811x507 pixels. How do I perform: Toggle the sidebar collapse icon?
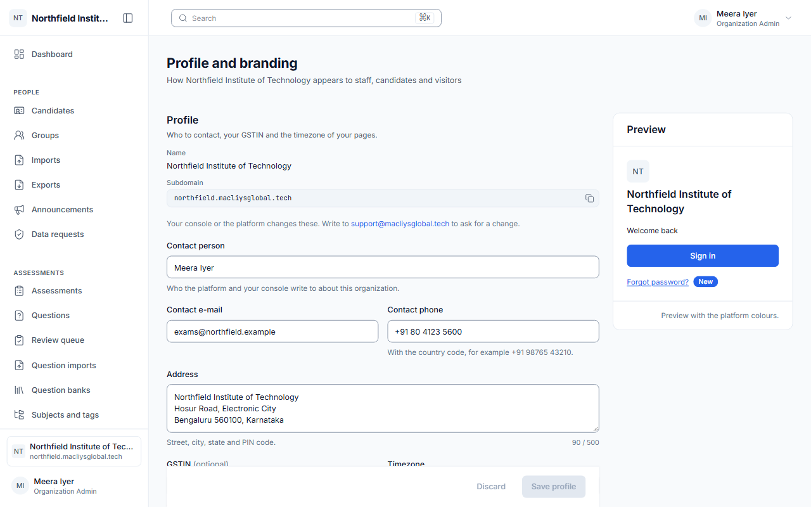(128, 18)
